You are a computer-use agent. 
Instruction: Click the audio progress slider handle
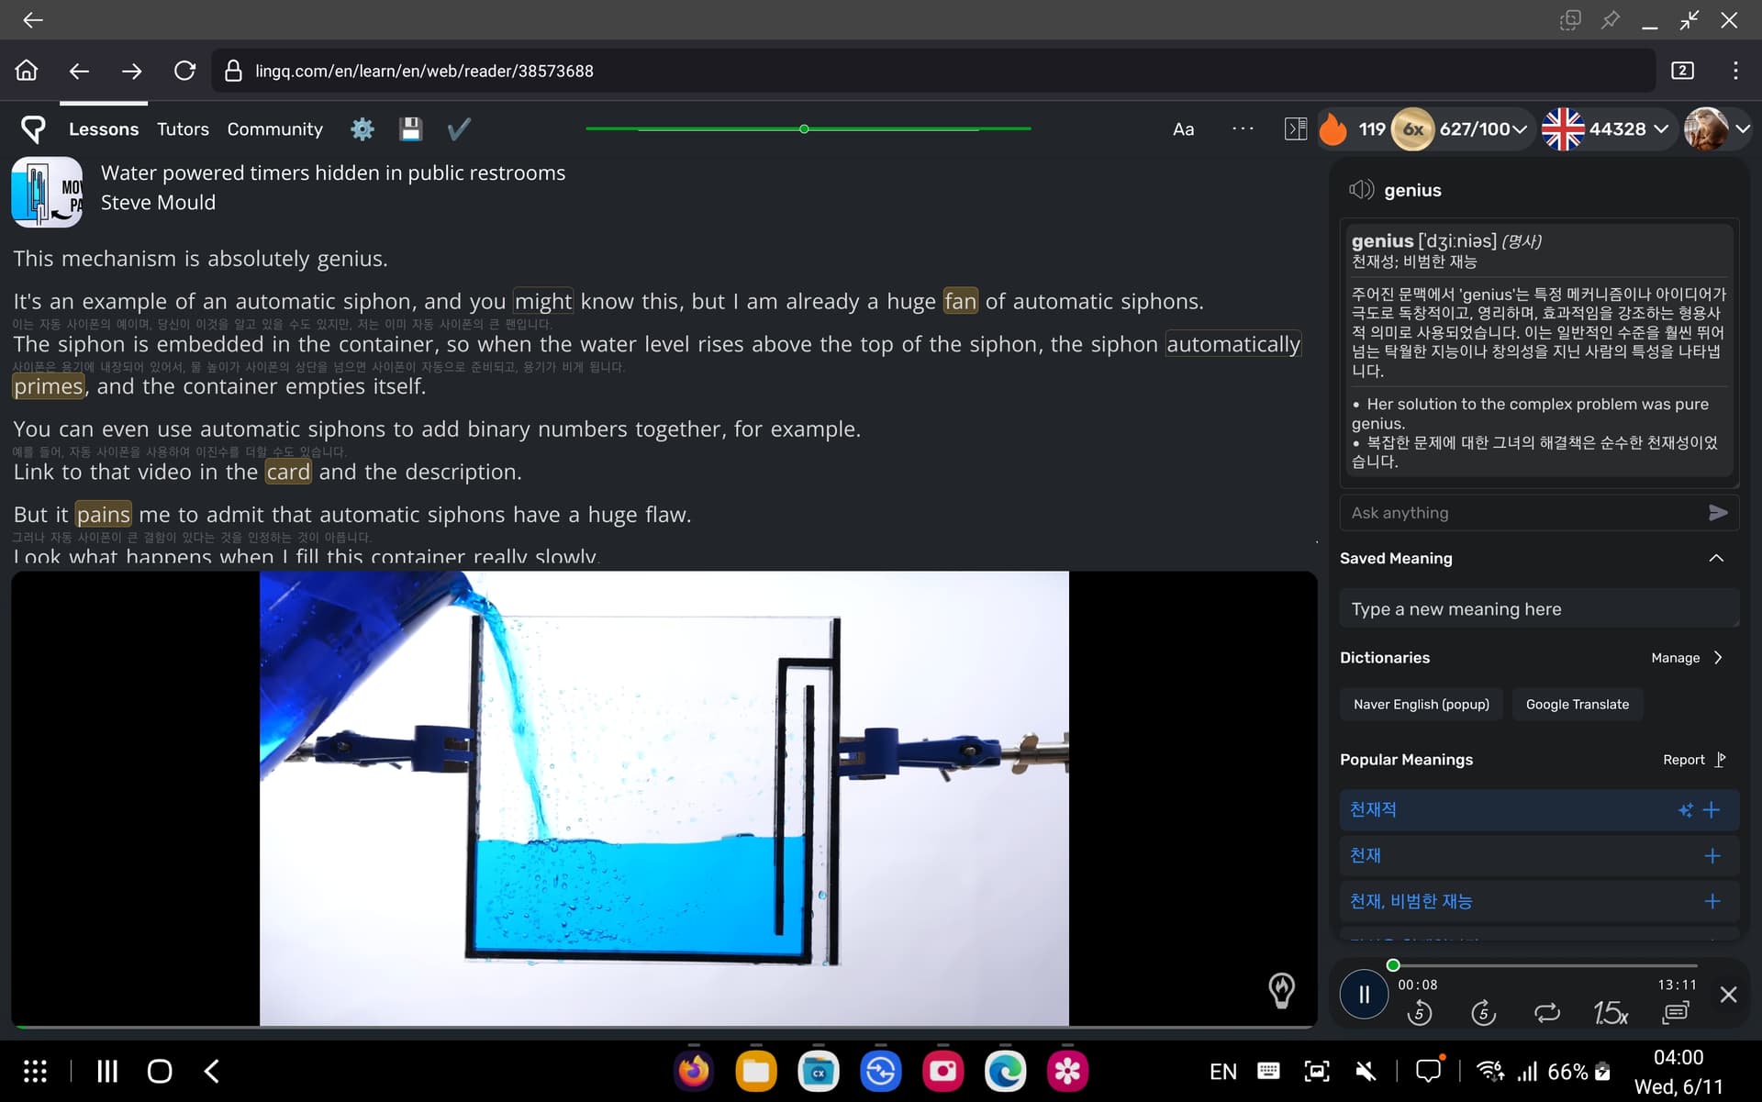[x=1393, y=965]
